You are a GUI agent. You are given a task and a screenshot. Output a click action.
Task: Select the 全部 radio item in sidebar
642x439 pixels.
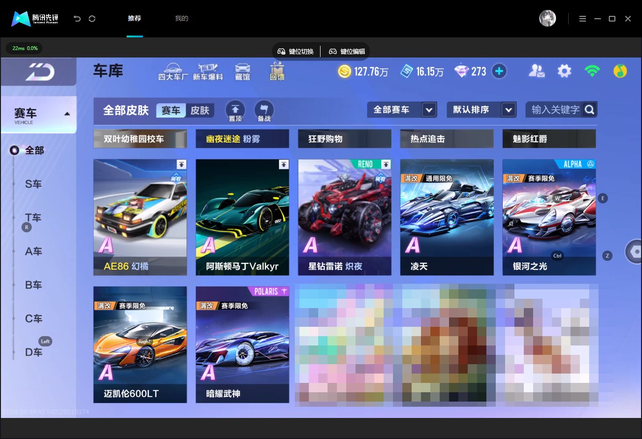tap(28, 150)
